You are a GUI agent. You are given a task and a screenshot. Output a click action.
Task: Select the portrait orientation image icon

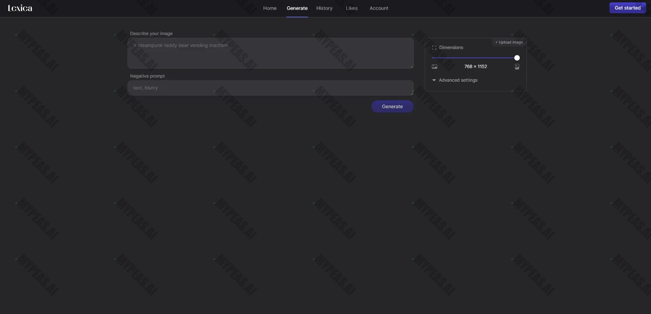tap(517, 67)
